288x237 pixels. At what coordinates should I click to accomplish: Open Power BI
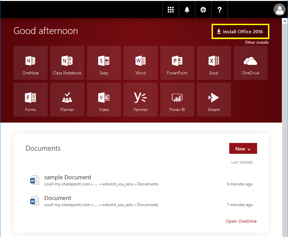pos(177,99)
